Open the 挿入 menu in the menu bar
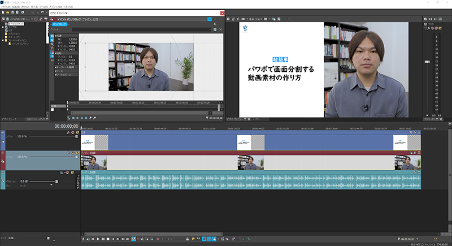This screenshot has width=452, height=246. [x=34, y=7]
